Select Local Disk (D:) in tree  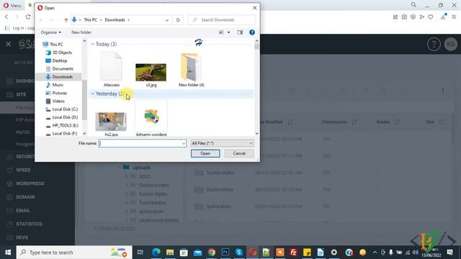tap(62, 117)
